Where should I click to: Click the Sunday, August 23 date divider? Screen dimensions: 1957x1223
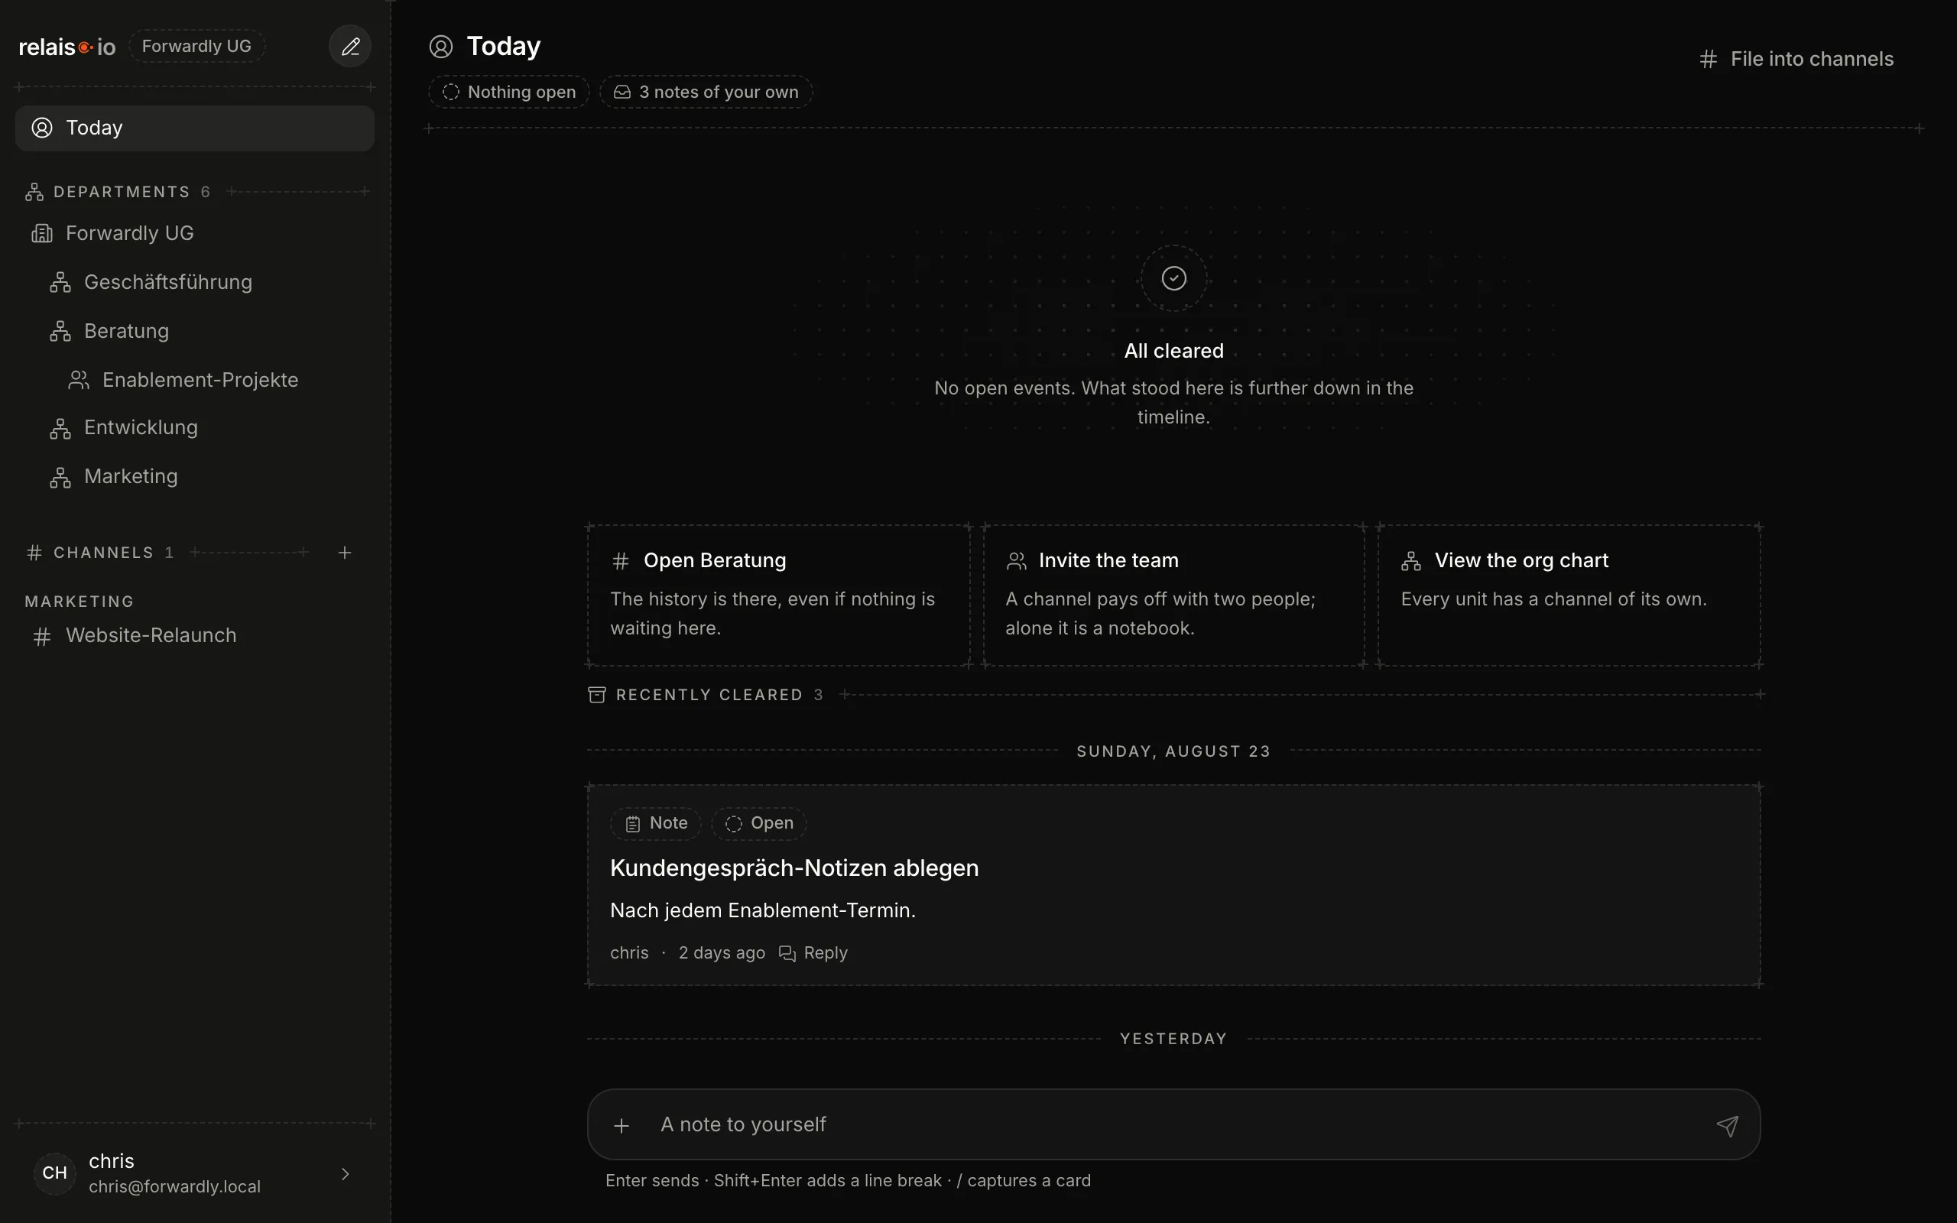click(x=1173, y=751)
